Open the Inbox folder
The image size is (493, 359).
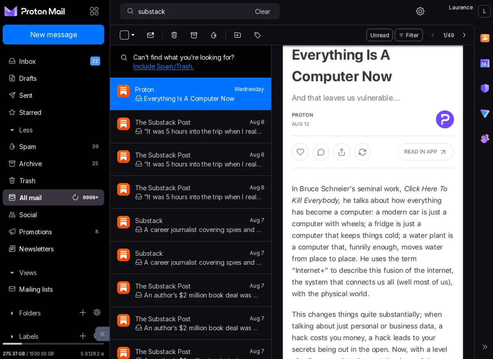[53, 61]
